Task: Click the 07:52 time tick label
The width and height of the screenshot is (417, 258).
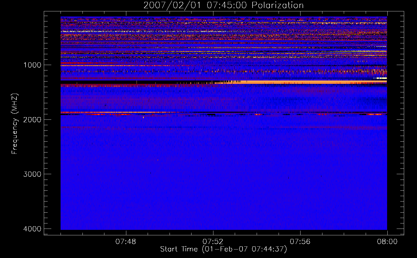Action: click(x=213, y=242)
